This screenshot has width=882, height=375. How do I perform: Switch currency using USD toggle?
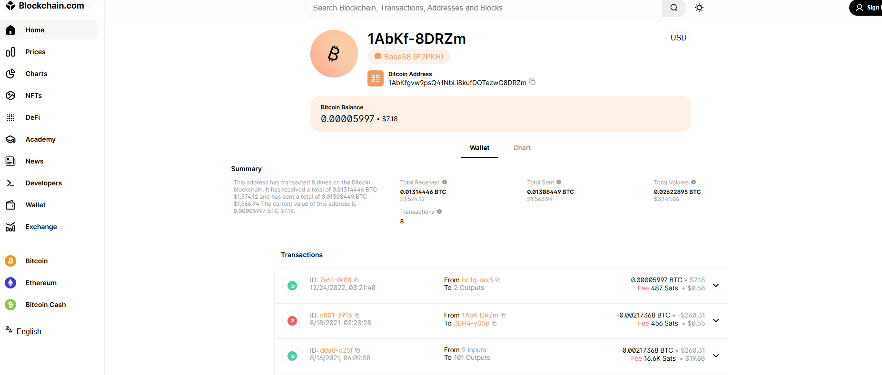tap(678, 38)
